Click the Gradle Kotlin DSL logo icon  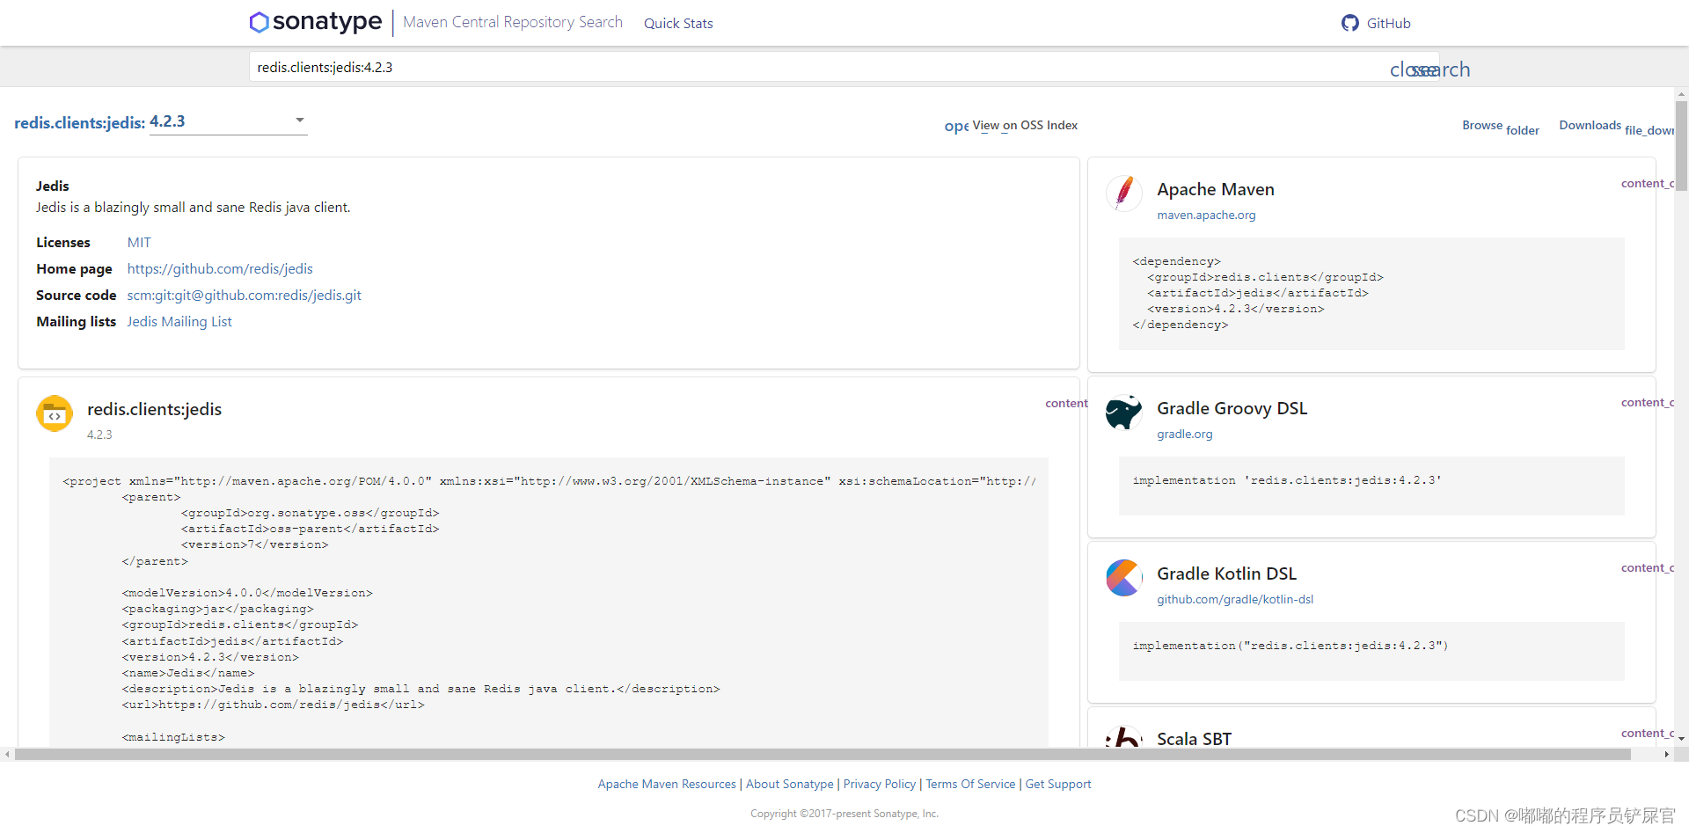[1123, 577]
